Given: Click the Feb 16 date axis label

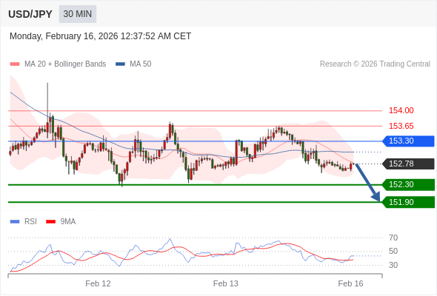Looking at the screenshot, I should pyautogui.click(x=350, y=283).
